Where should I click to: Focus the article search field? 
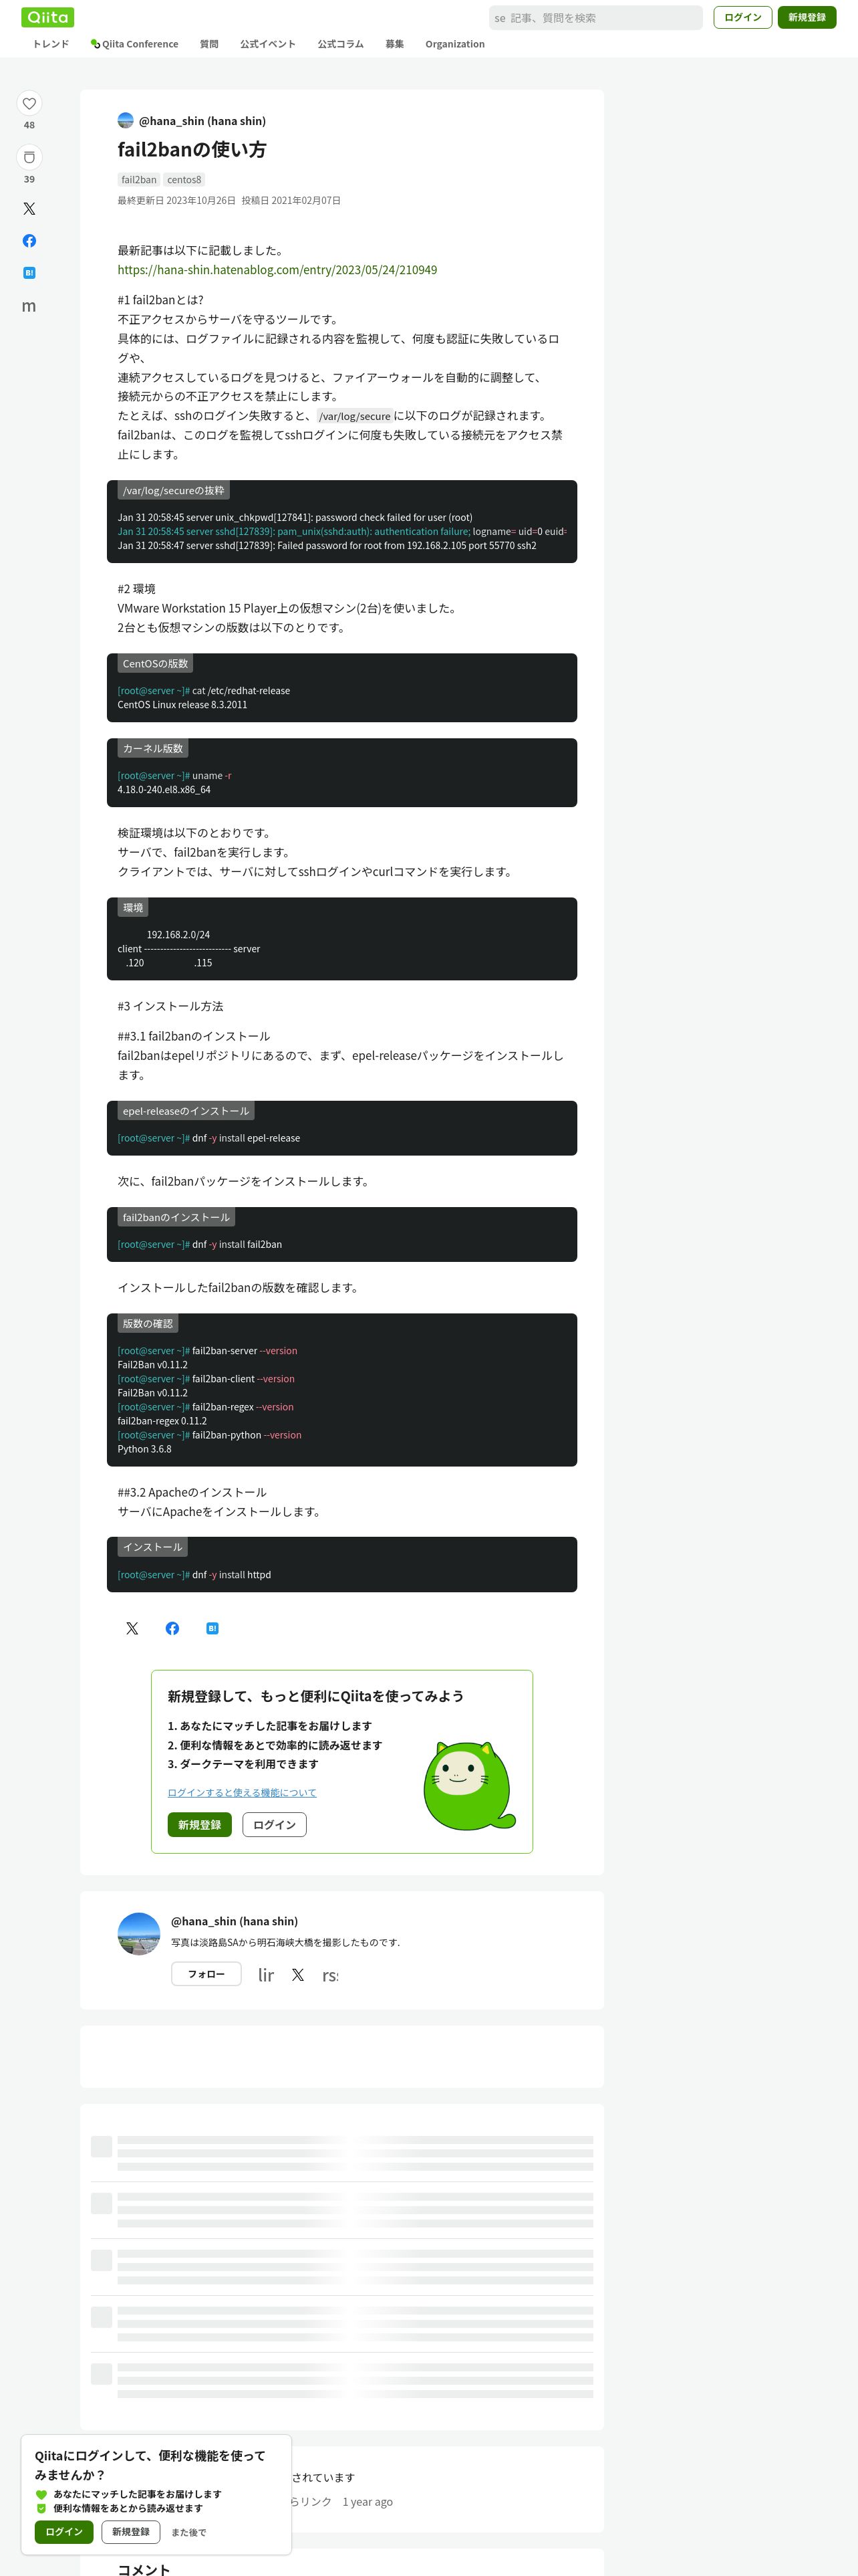596,17
